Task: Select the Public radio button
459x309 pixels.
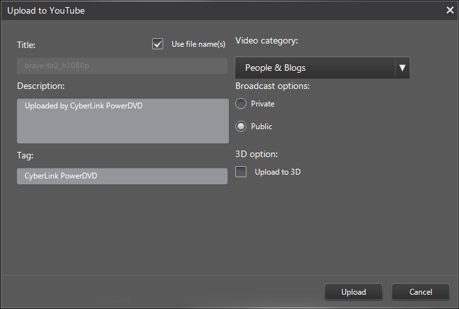Action: (x=241, y=127)
